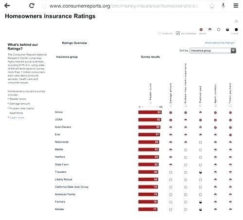
Task: Tick the unchecked checkbox left of Recommended
Action: click(x=159, y=34)
